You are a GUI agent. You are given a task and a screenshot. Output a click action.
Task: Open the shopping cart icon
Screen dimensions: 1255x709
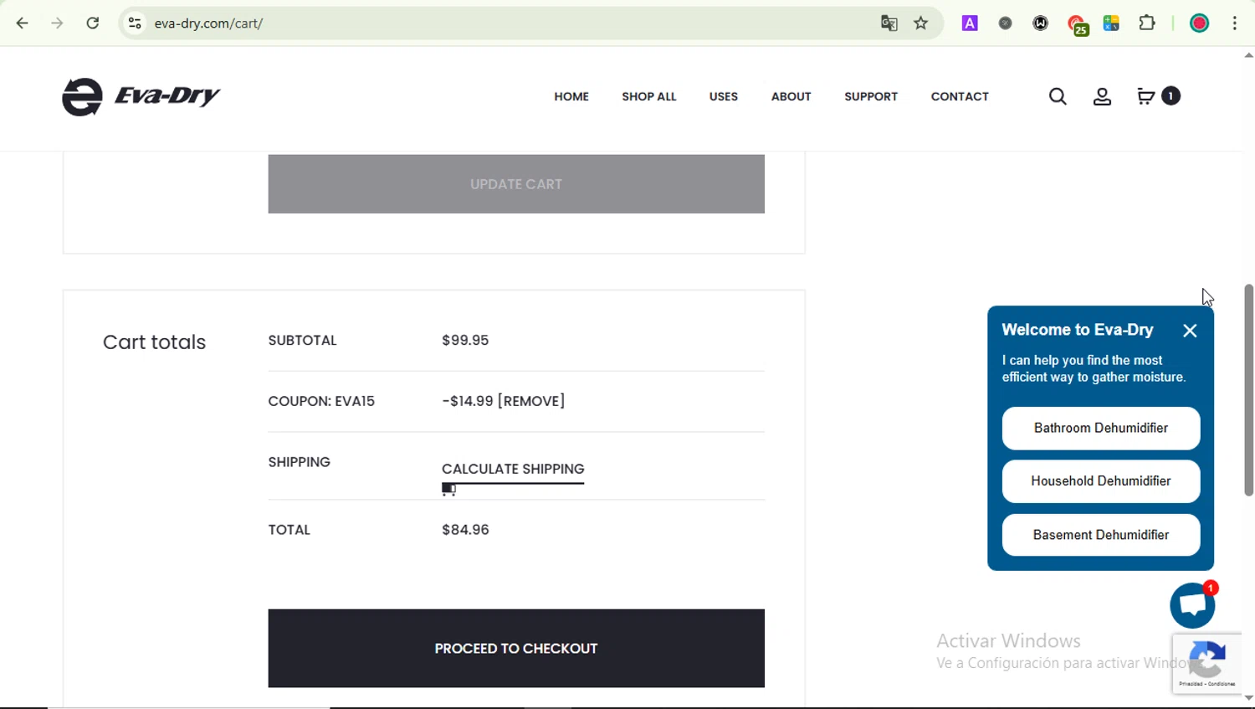coord(1146,96)
